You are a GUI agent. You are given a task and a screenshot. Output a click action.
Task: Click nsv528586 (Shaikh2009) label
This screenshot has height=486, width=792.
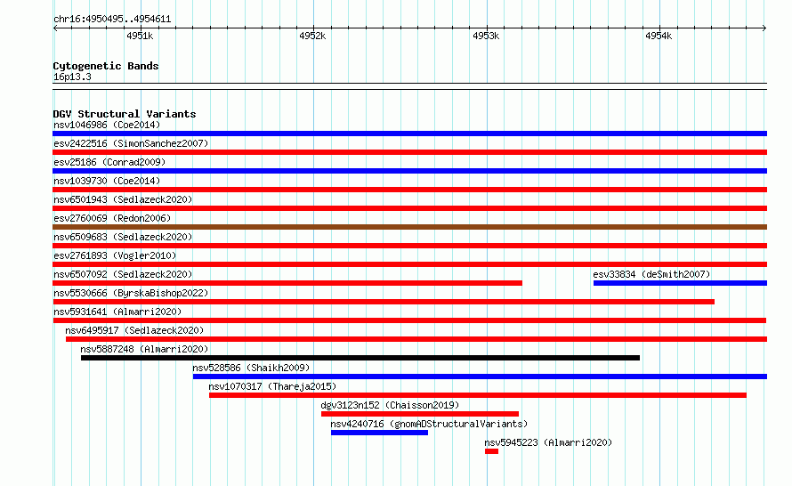click(251, 368)
